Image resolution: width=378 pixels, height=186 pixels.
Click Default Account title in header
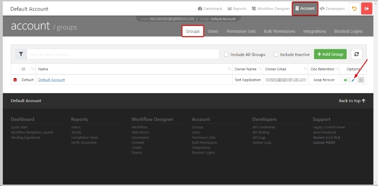click(x=30, y=9)
